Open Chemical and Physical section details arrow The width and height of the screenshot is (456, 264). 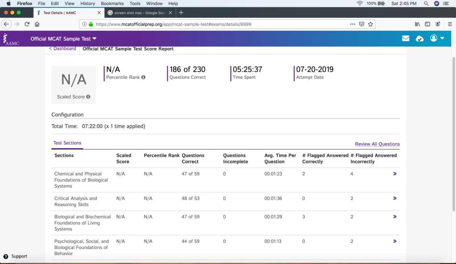(395, 174)
